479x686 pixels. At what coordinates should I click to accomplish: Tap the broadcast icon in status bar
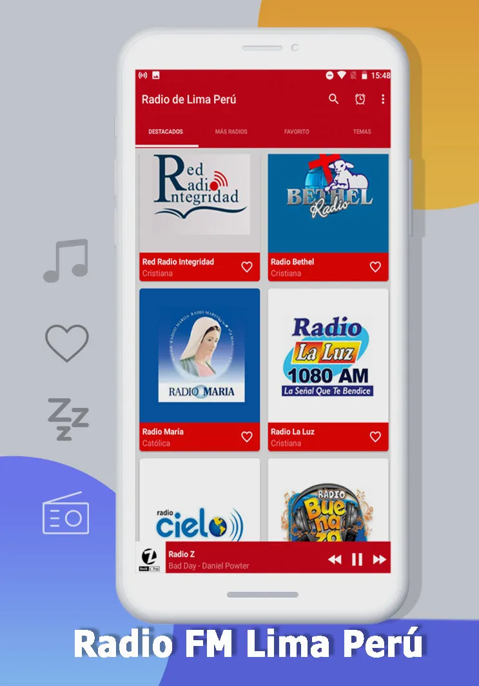143,76
